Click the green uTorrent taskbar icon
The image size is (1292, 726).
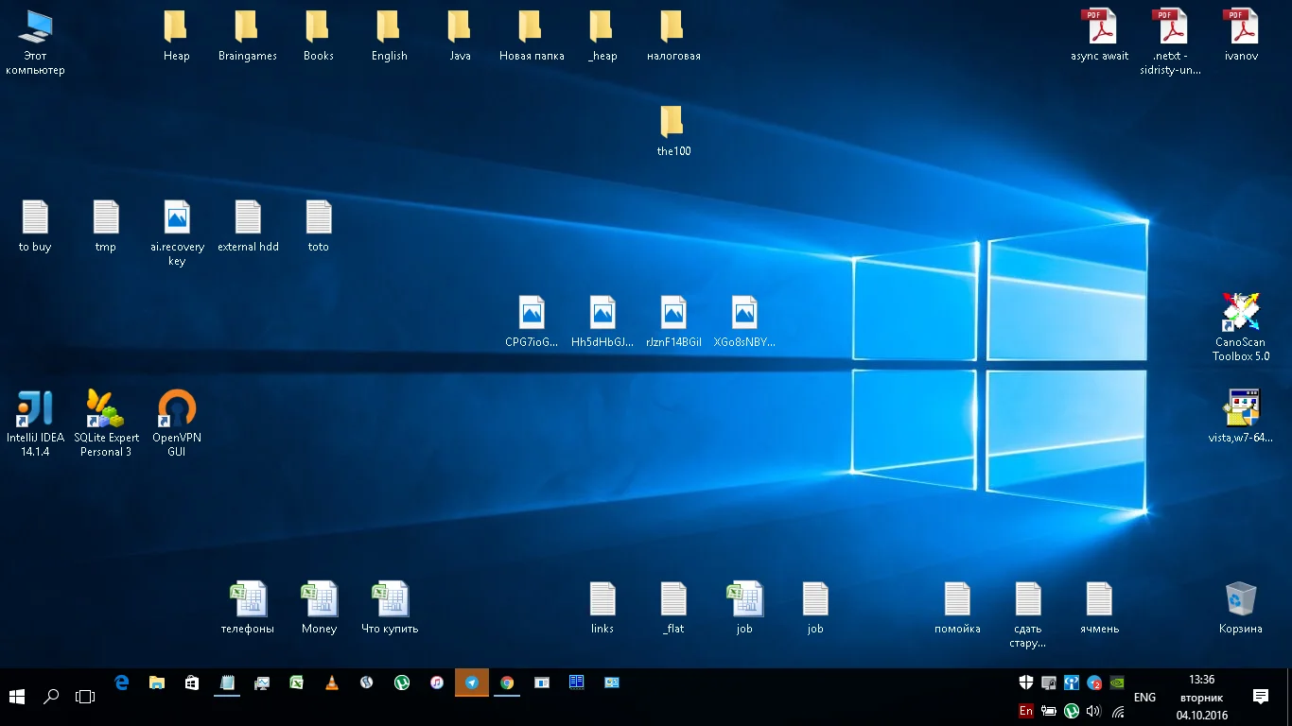[x=402, y=683]
